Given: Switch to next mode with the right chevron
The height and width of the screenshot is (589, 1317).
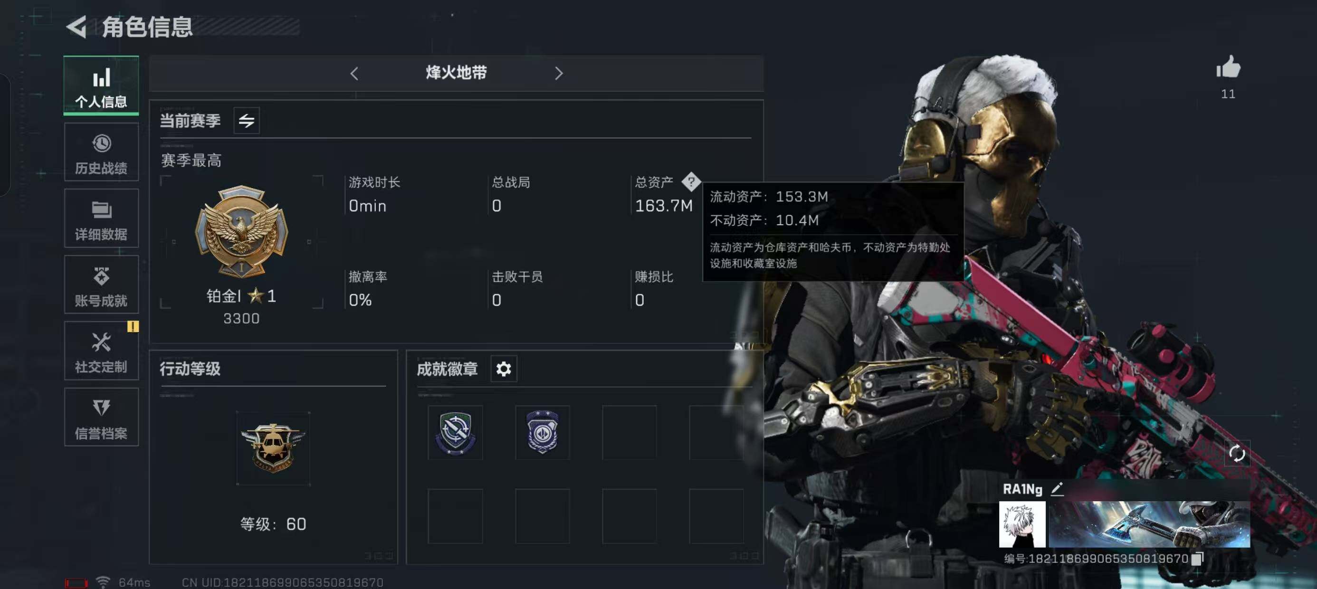Looking at the screenshot, I should (558, 74).
